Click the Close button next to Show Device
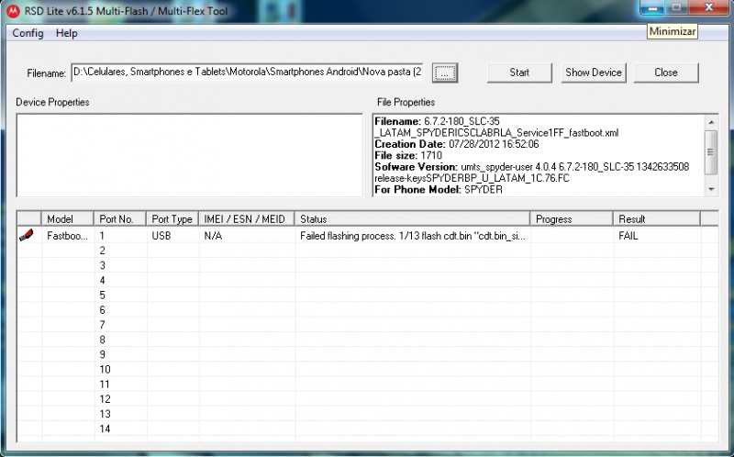 tap(666, 72)
